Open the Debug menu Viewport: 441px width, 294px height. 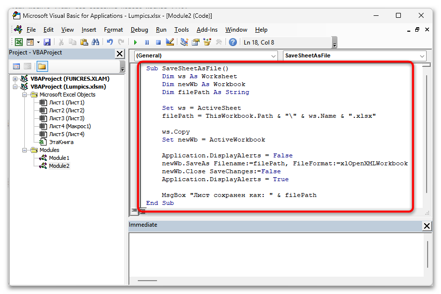pos(139,30)
